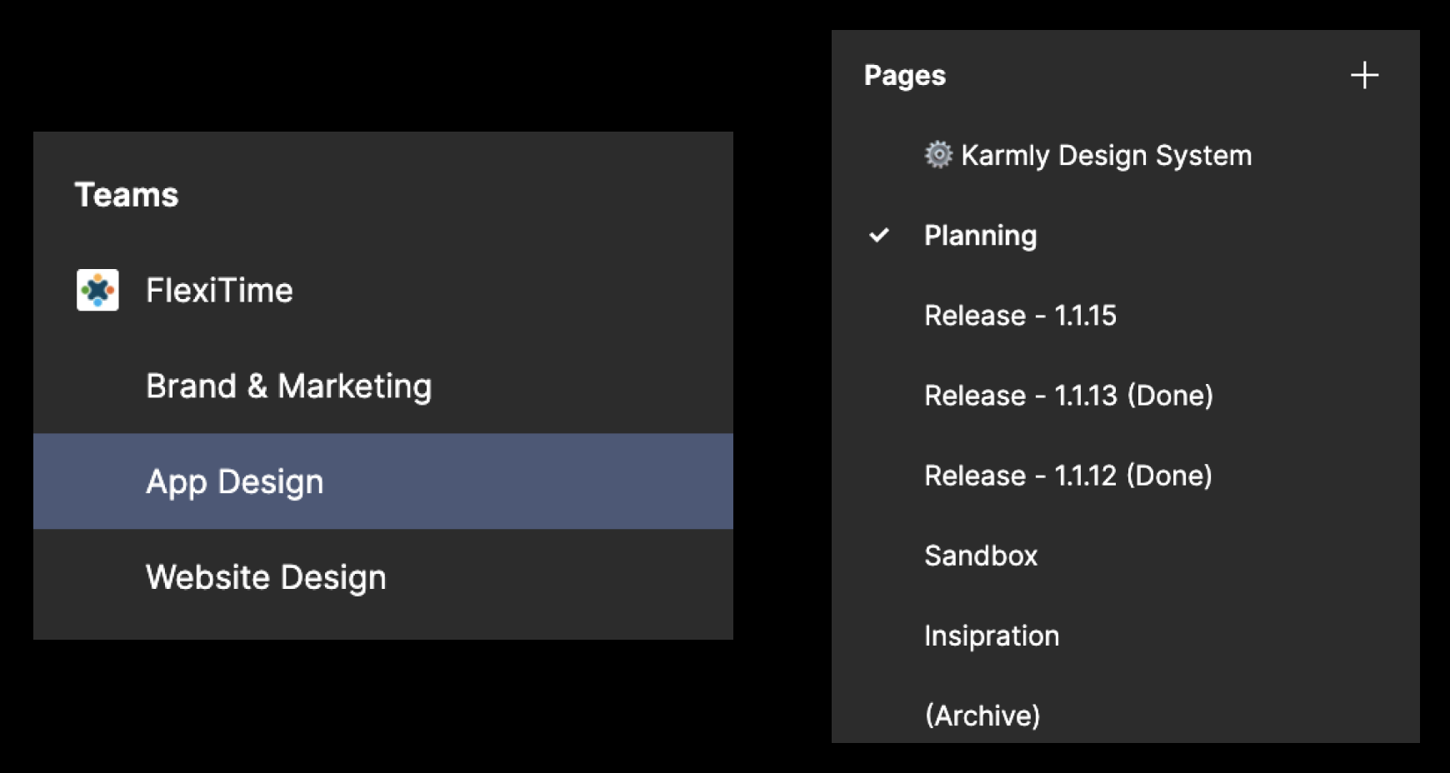Open the Insipration page
1450x773 pixels.
coord(992,636)
